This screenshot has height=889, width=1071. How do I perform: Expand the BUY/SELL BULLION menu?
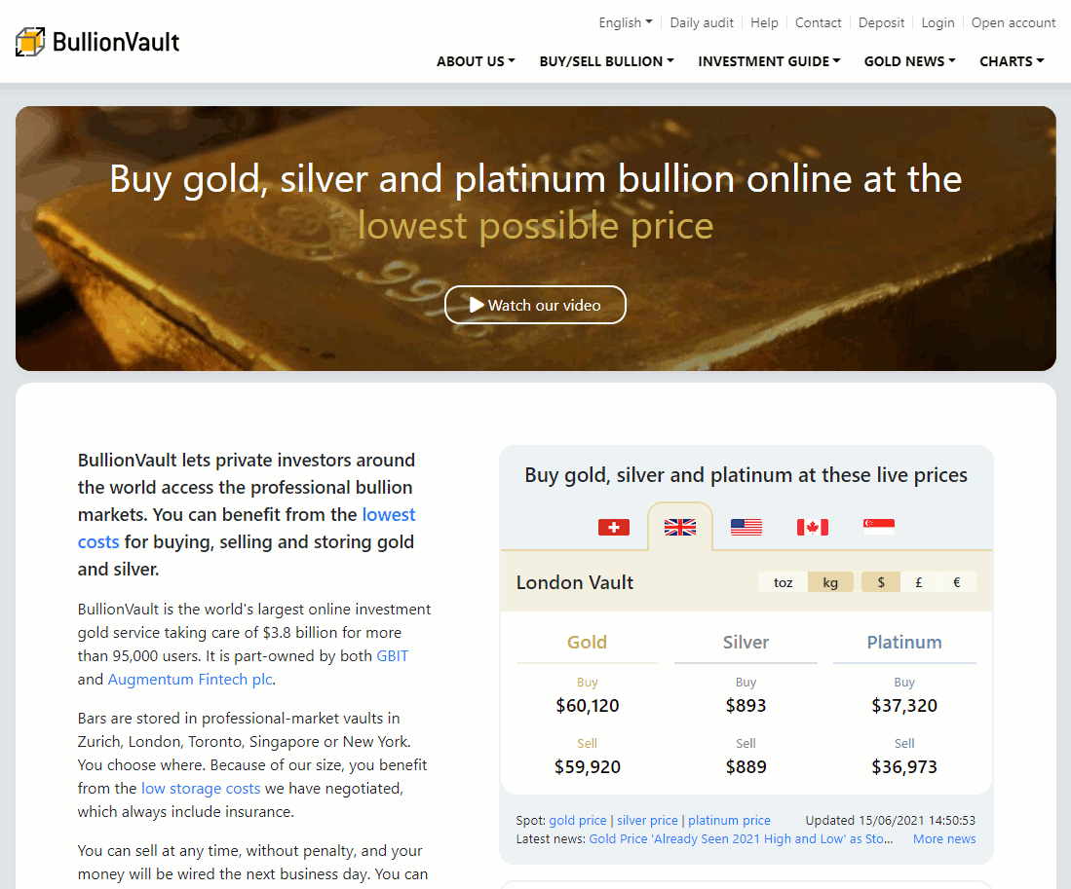coord(606,61)
